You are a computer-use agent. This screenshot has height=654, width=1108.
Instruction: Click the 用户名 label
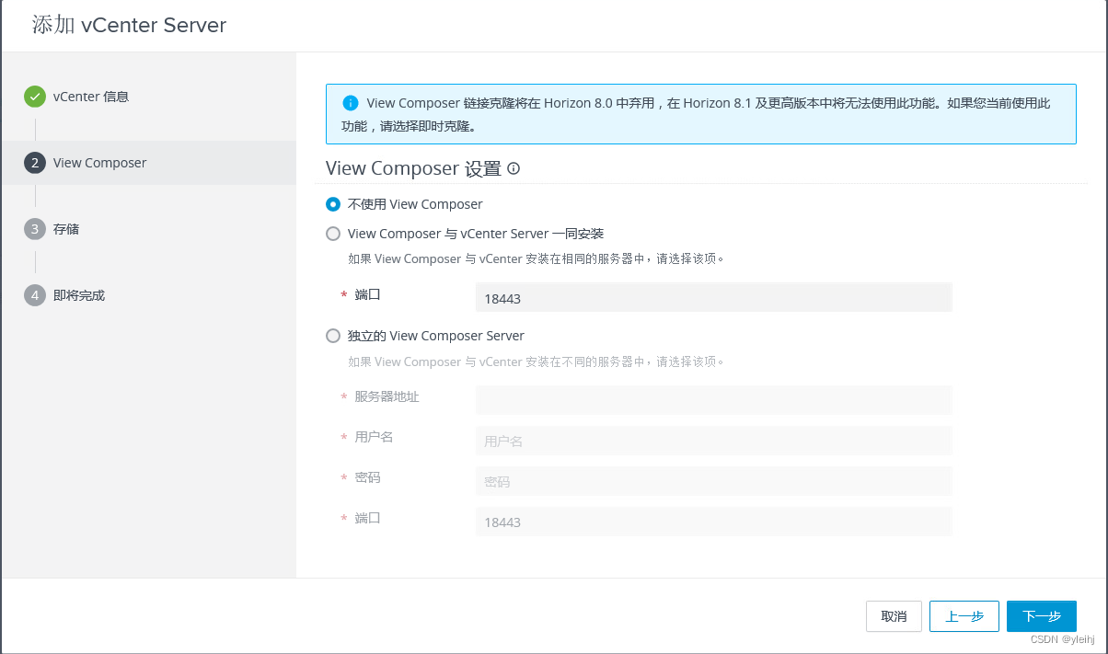click(374, 437)
